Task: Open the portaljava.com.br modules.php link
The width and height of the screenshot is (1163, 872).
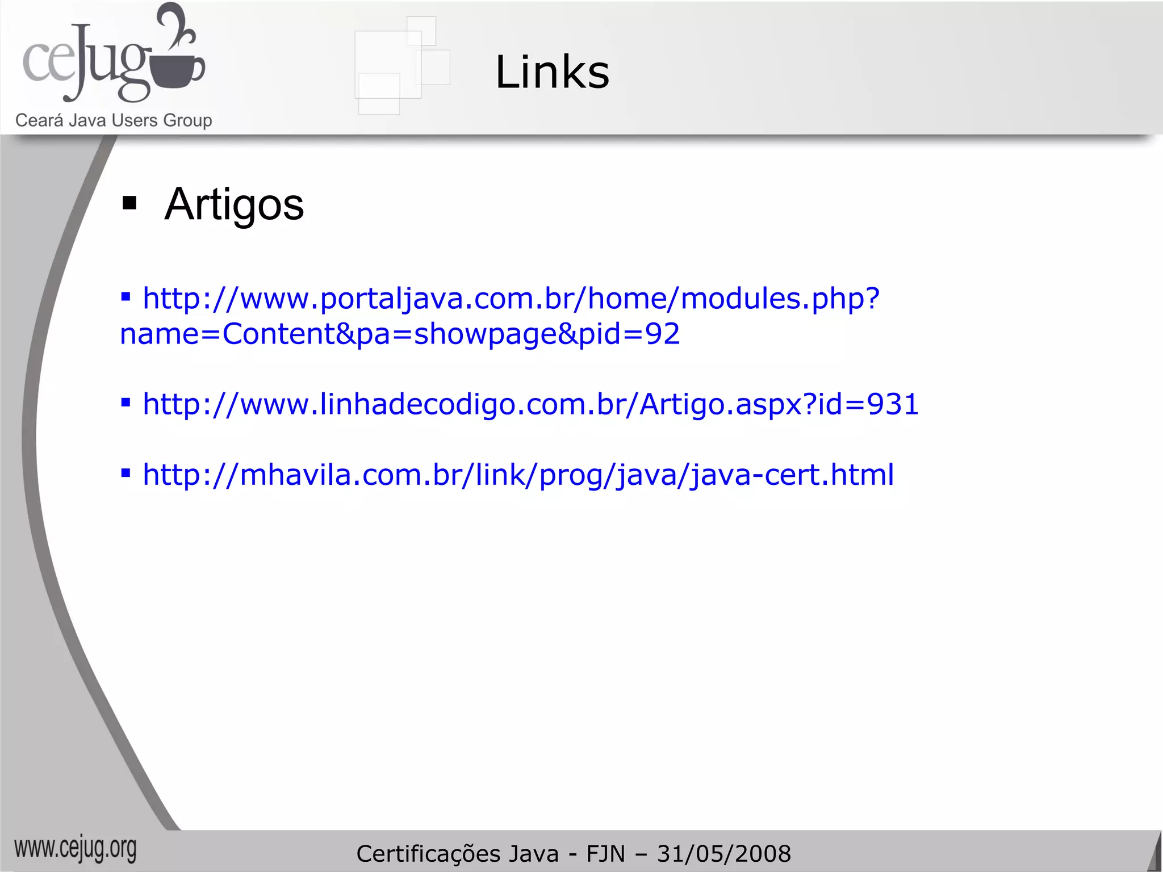Action: coord(500,316)
